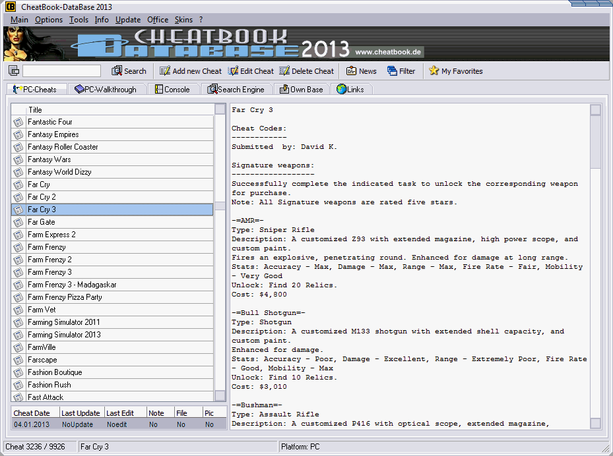Click the cheat text scroll down button

[595, 423]
